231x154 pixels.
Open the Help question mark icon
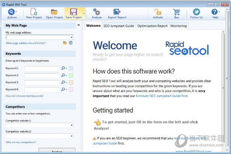tap(215, 12)
